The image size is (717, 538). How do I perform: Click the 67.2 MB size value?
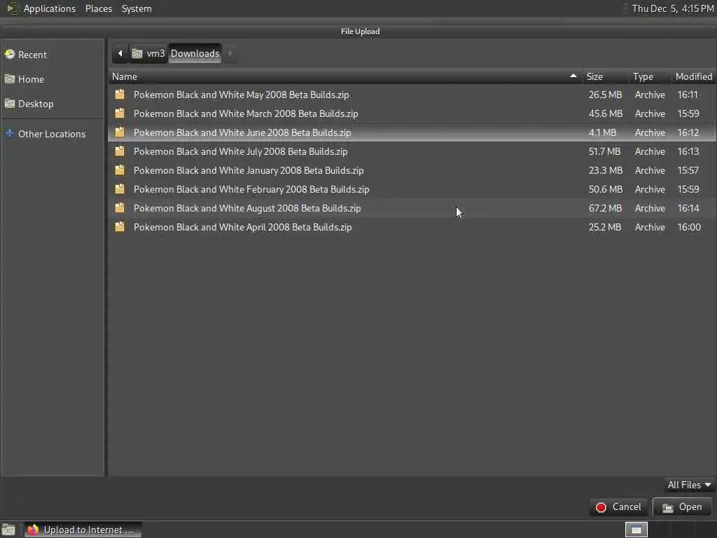coord(605,208)
